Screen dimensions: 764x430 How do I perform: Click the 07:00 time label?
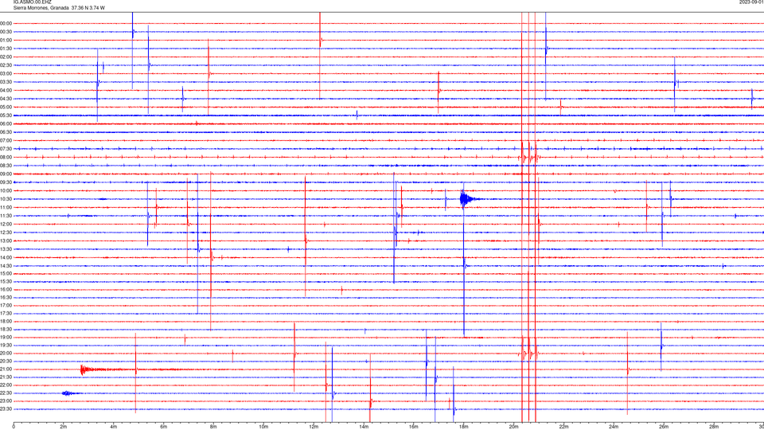click(6, 140)
